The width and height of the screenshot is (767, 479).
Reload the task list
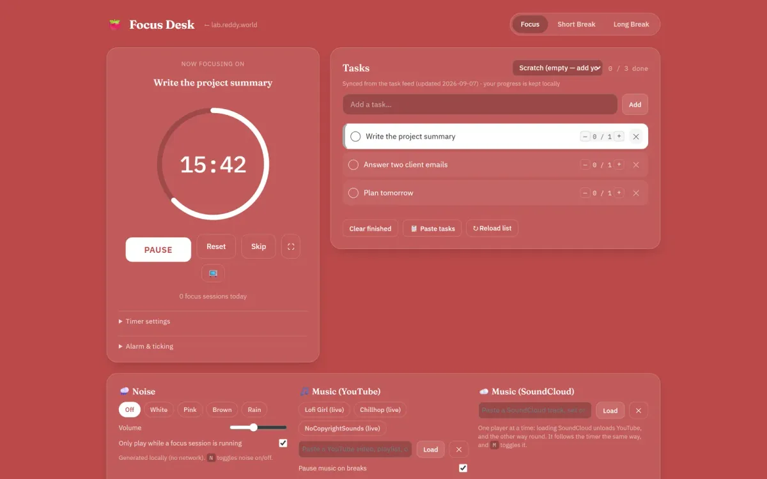[x=492, y=229]
